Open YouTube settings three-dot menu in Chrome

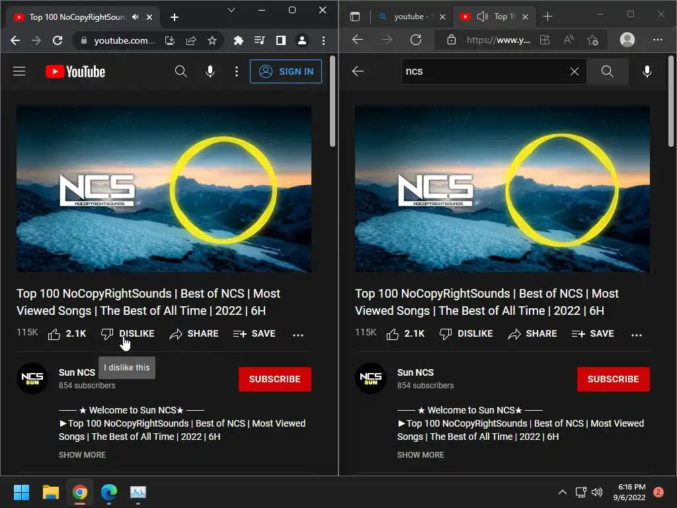pyautogui.click(x=236, y=71)
